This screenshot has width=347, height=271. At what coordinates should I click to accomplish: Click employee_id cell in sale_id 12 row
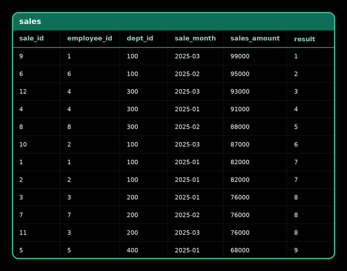pos(69,91)
